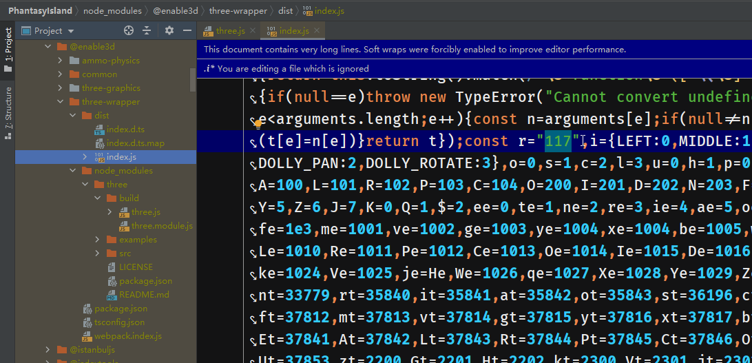Expand the common folder
This screenshot has height=363, width=752.
[x=60, y=74]
